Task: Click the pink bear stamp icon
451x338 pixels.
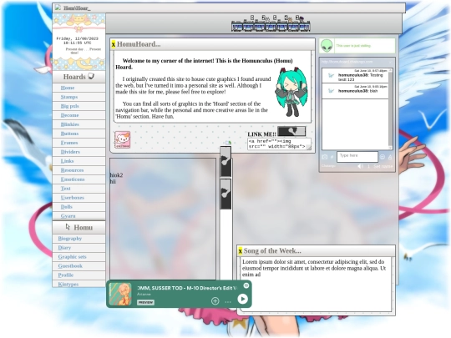Action: [x=123, y=140]
